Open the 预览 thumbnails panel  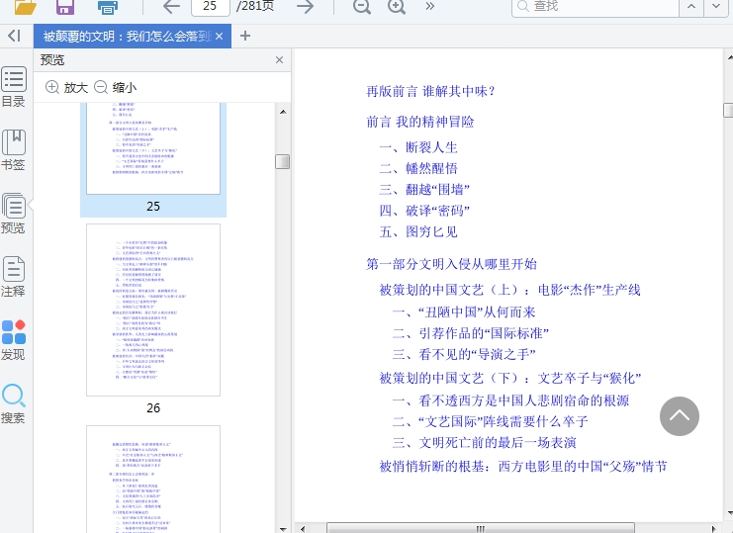(x=14, y=214)
